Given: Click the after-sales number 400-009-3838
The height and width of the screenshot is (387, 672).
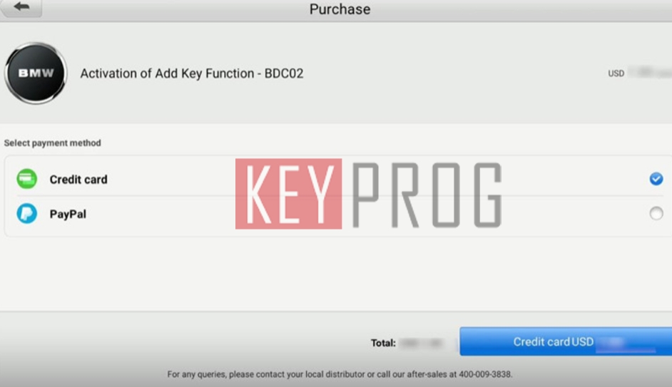Looking at the screenshot, I should click(486, 374).
